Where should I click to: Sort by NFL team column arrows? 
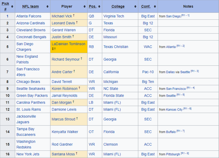click(48, 6)
